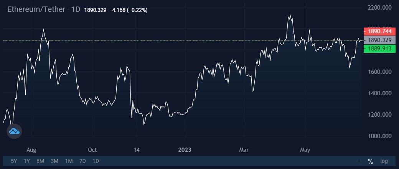Viewport: 399px width, 169px height.
Task: Click the 1600.000 price axis label
Action: (x=380, y=72)
